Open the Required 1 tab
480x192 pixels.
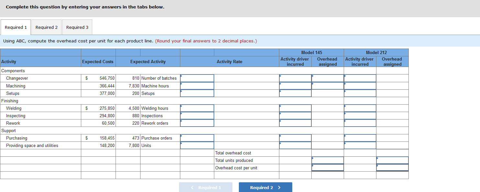pyautogui.click(x=16, y=27)
